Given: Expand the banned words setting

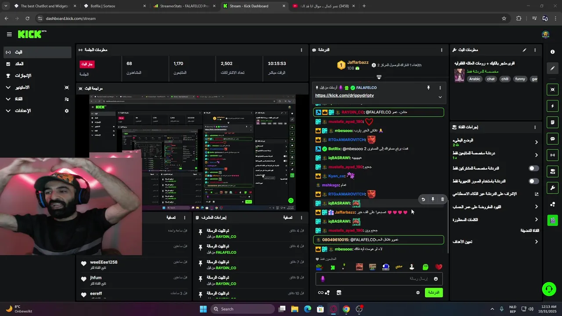Looking at the screenshot, I should (536, 219).
